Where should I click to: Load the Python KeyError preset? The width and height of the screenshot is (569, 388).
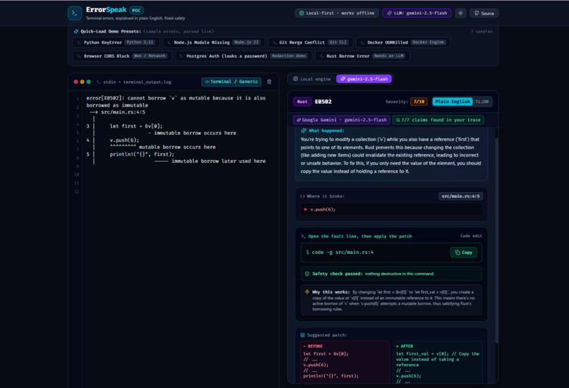pos(116,42)
